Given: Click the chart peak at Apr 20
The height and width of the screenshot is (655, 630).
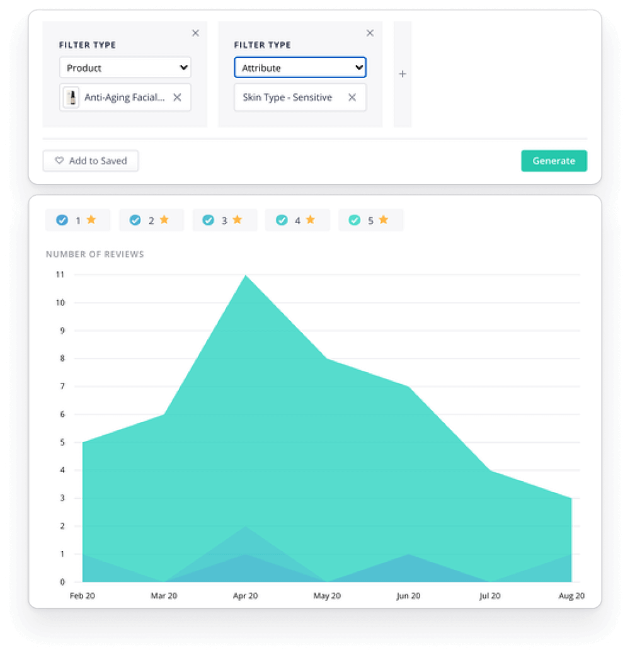Looking at the screenshot, I should 246,275.
